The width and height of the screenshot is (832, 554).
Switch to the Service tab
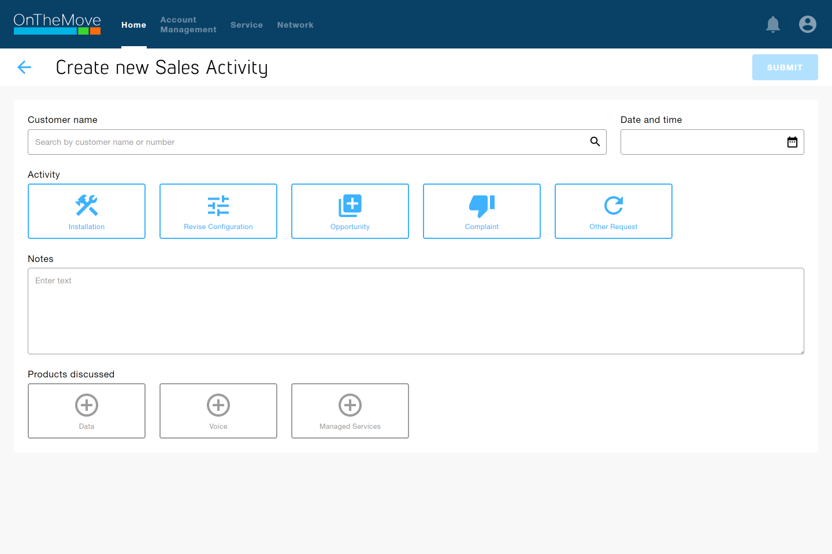[247, 25]
